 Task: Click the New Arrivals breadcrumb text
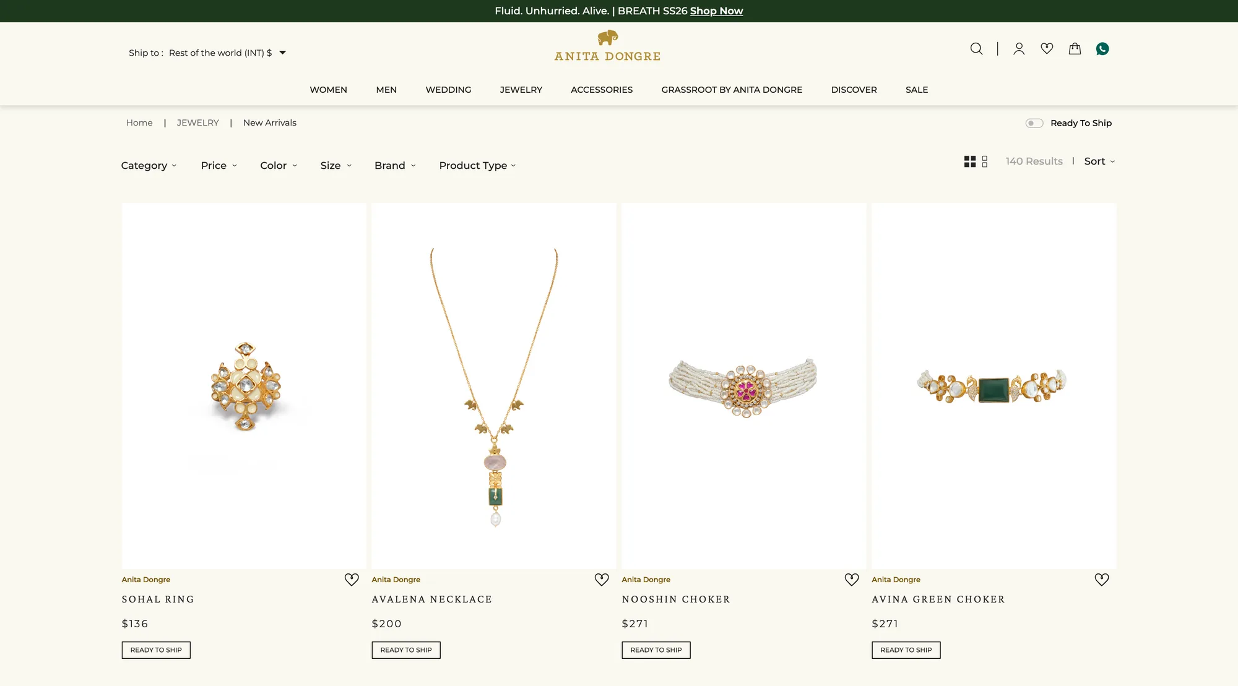pos(270,122)
